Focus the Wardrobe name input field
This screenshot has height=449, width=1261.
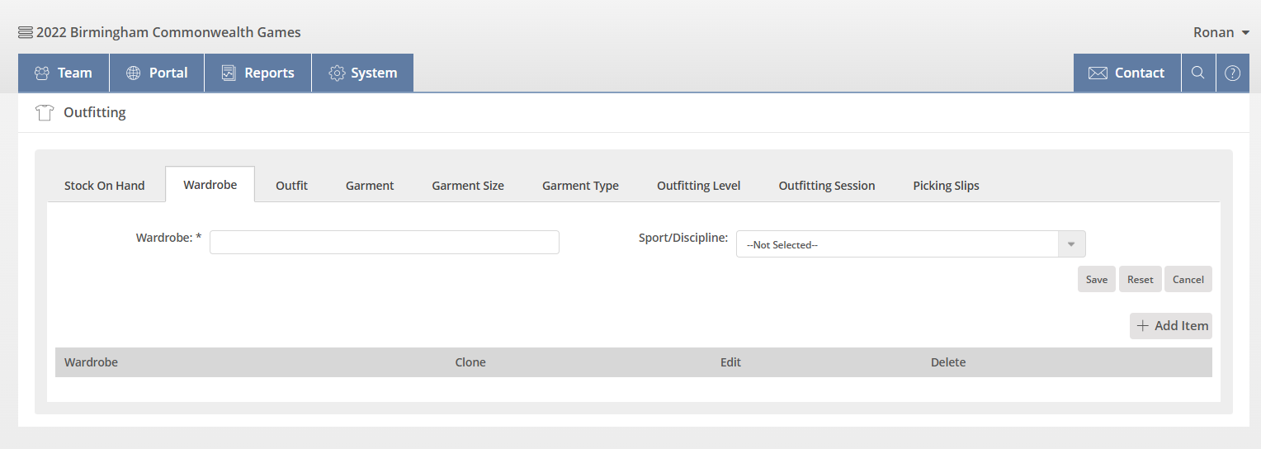coord(384,243)
